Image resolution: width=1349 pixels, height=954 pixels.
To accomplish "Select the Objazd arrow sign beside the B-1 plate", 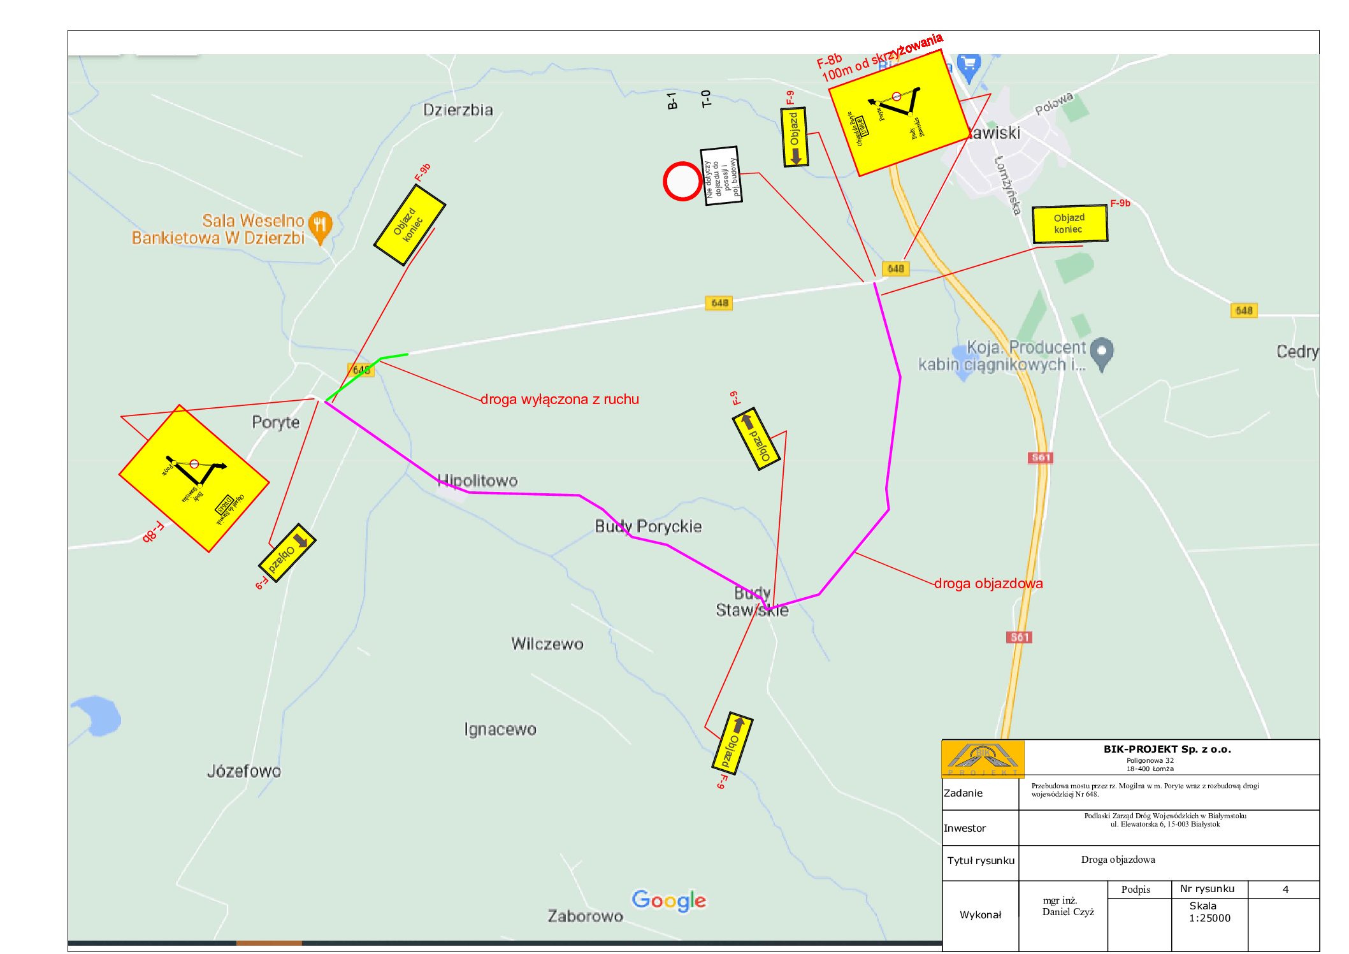I will pyautogui.click(x=794, y=137).
